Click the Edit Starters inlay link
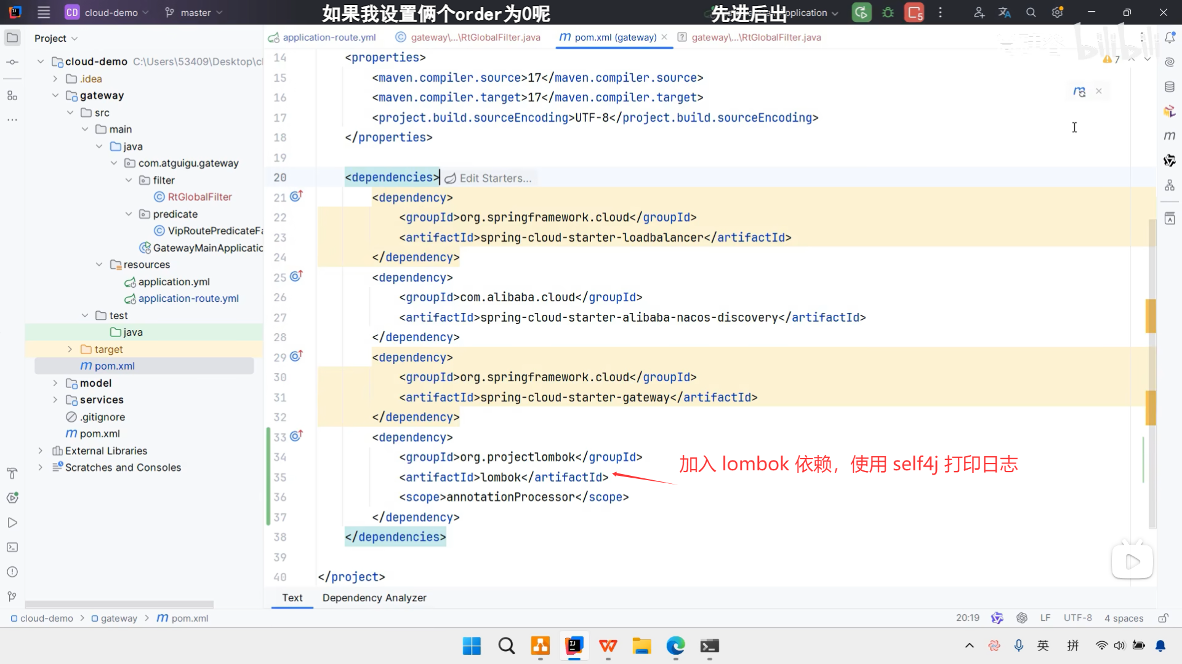Viewport: 1182px width, 664px height. tap(495, 178)
